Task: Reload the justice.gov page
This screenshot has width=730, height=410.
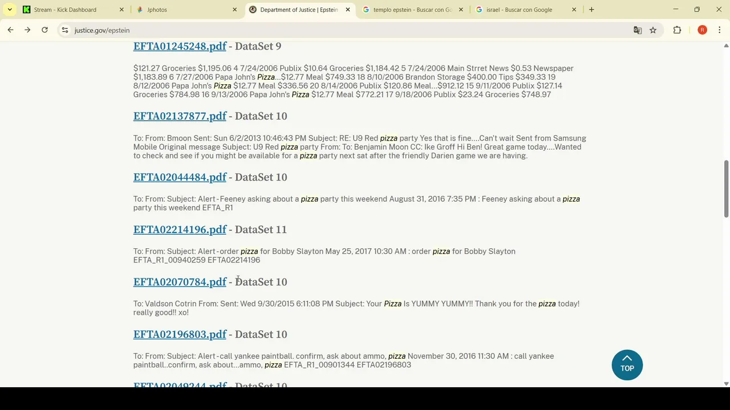Action: (x=44, y=30)
